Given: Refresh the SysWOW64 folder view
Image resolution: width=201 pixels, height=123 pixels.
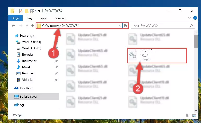Looking at the screenshot, I should (x=125, y=26).
